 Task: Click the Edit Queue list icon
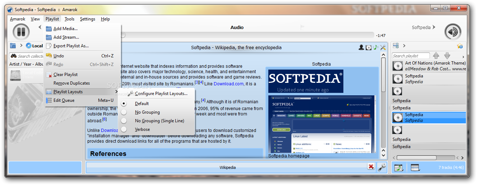pyautogui.click(x=49, y=100)
